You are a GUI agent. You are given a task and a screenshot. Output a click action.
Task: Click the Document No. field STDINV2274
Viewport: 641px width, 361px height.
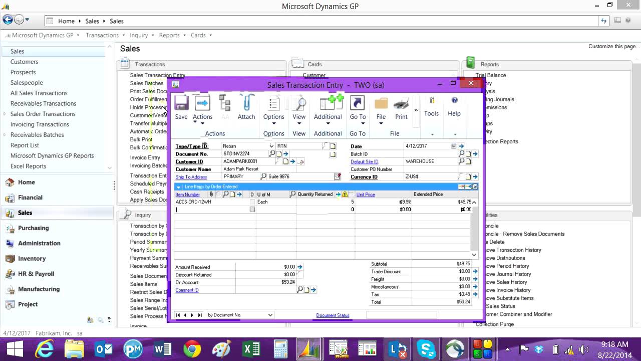245,154
